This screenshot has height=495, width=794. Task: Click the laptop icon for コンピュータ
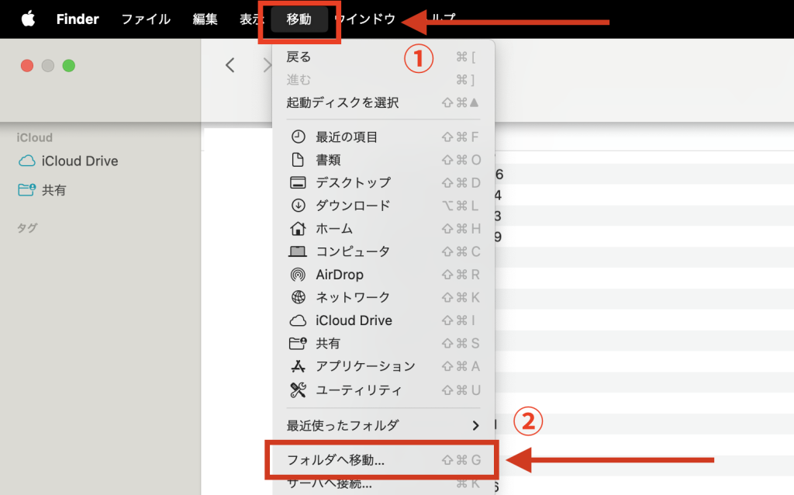pyautogui.click(x=298, y=251)
